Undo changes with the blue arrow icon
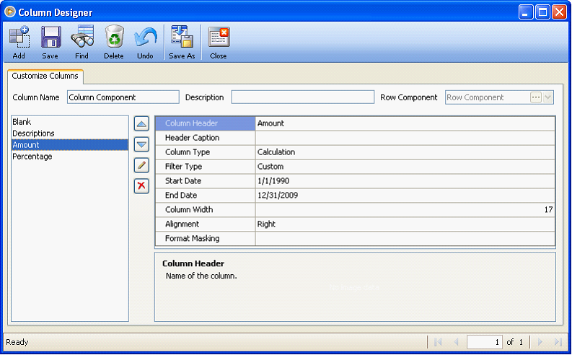 pyautogui.click(x=145, y=37)
